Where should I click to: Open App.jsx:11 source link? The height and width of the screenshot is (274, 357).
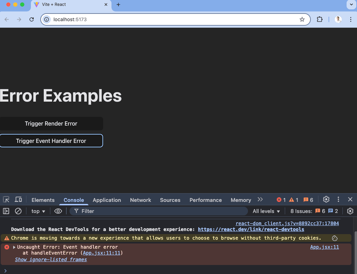324,247
